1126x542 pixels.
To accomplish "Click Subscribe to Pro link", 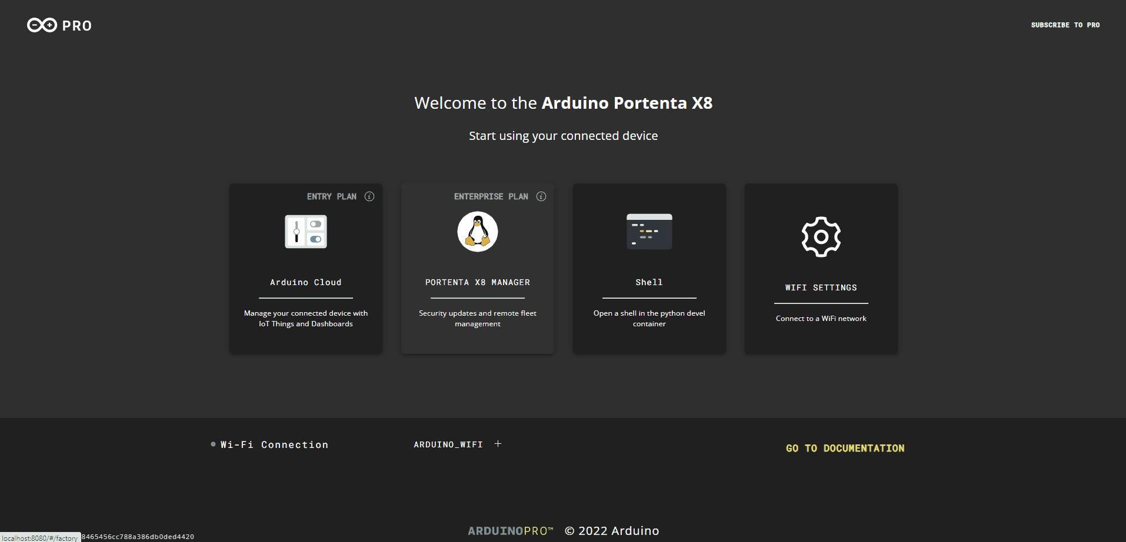I will coord(1065,25).
